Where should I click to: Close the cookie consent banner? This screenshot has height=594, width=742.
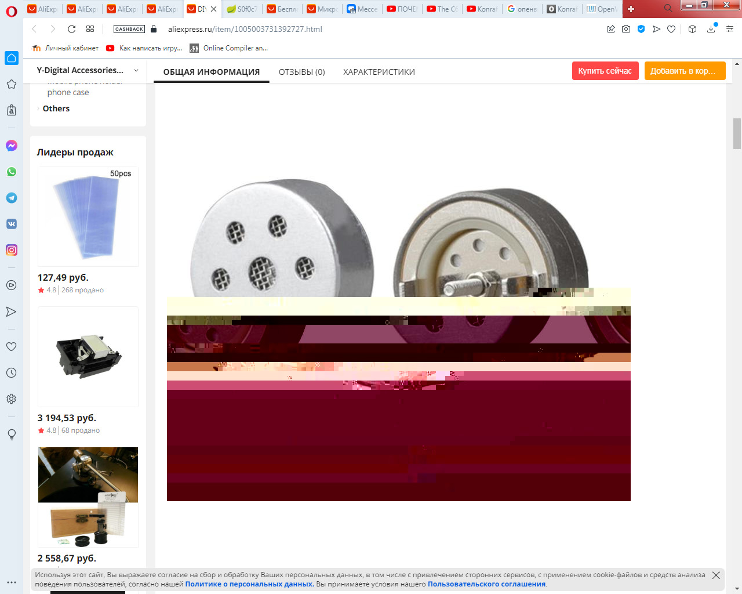(x=716, y=575)
